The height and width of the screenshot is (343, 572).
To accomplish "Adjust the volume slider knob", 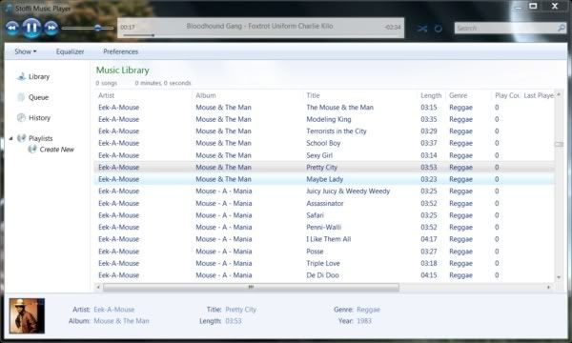I will 97,28.
